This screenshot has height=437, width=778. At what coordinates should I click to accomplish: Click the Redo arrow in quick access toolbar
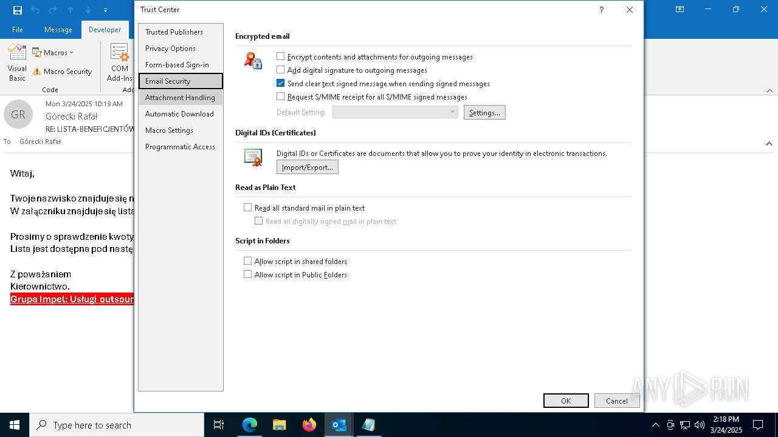click(53, 10)
